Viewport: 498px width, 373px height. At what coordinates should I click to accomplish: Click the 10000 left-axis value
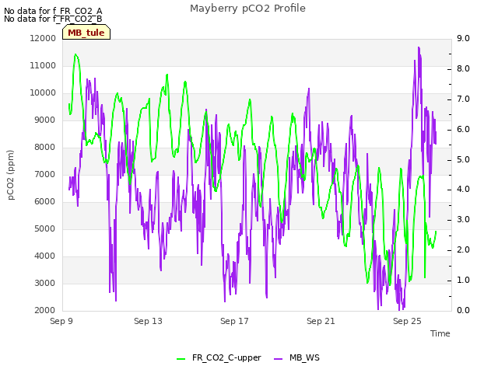43,93
